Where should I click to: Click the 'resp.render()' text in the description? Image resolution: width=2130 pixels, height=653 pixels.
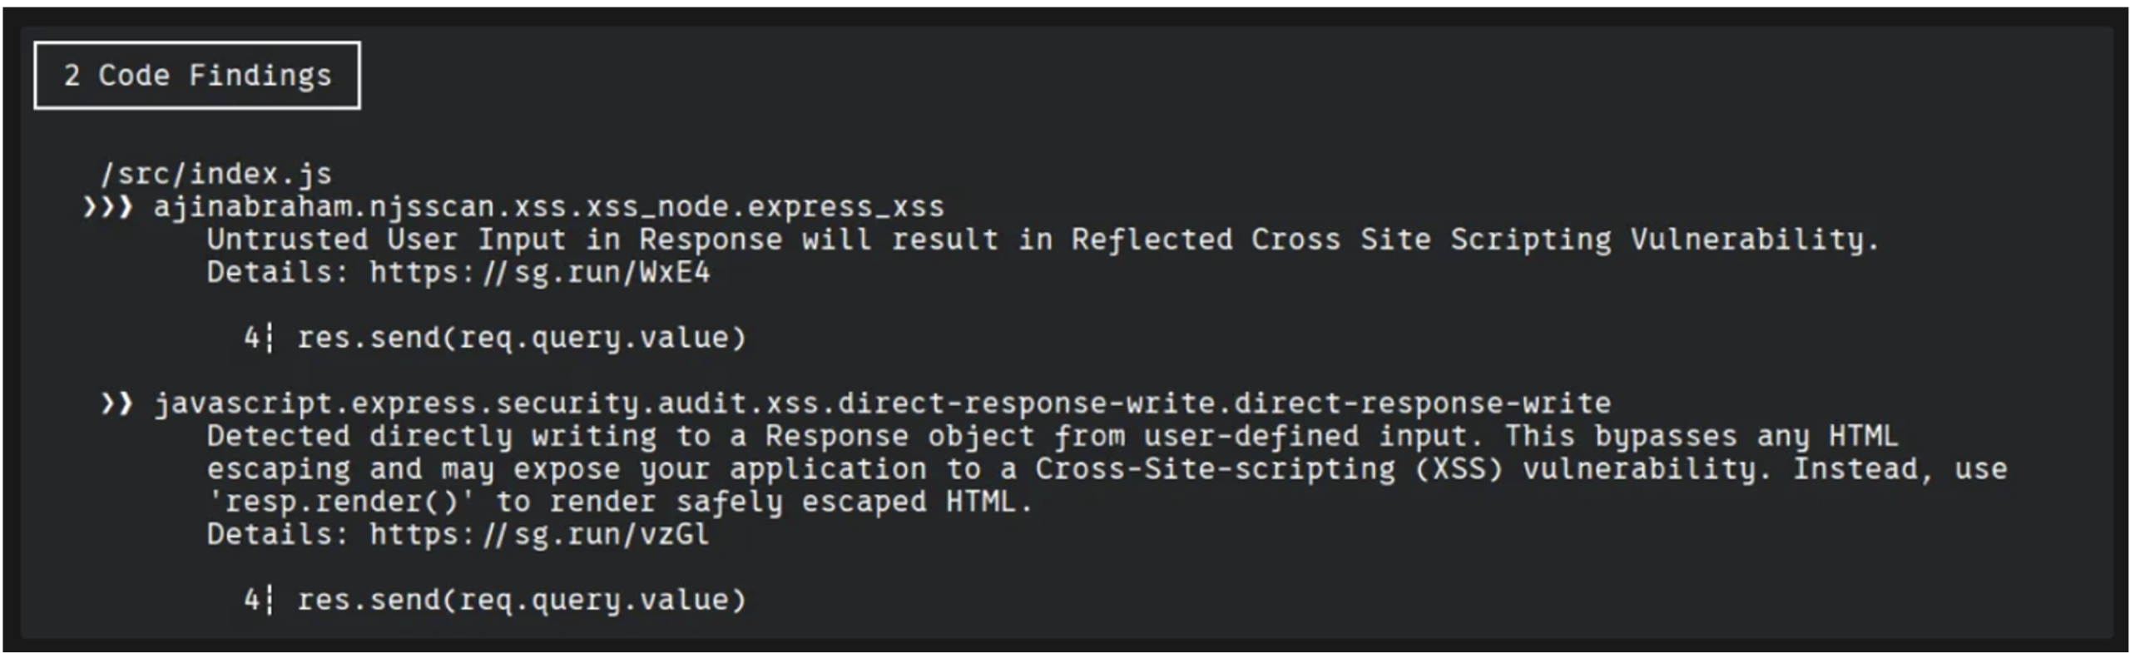coord(341,502)
